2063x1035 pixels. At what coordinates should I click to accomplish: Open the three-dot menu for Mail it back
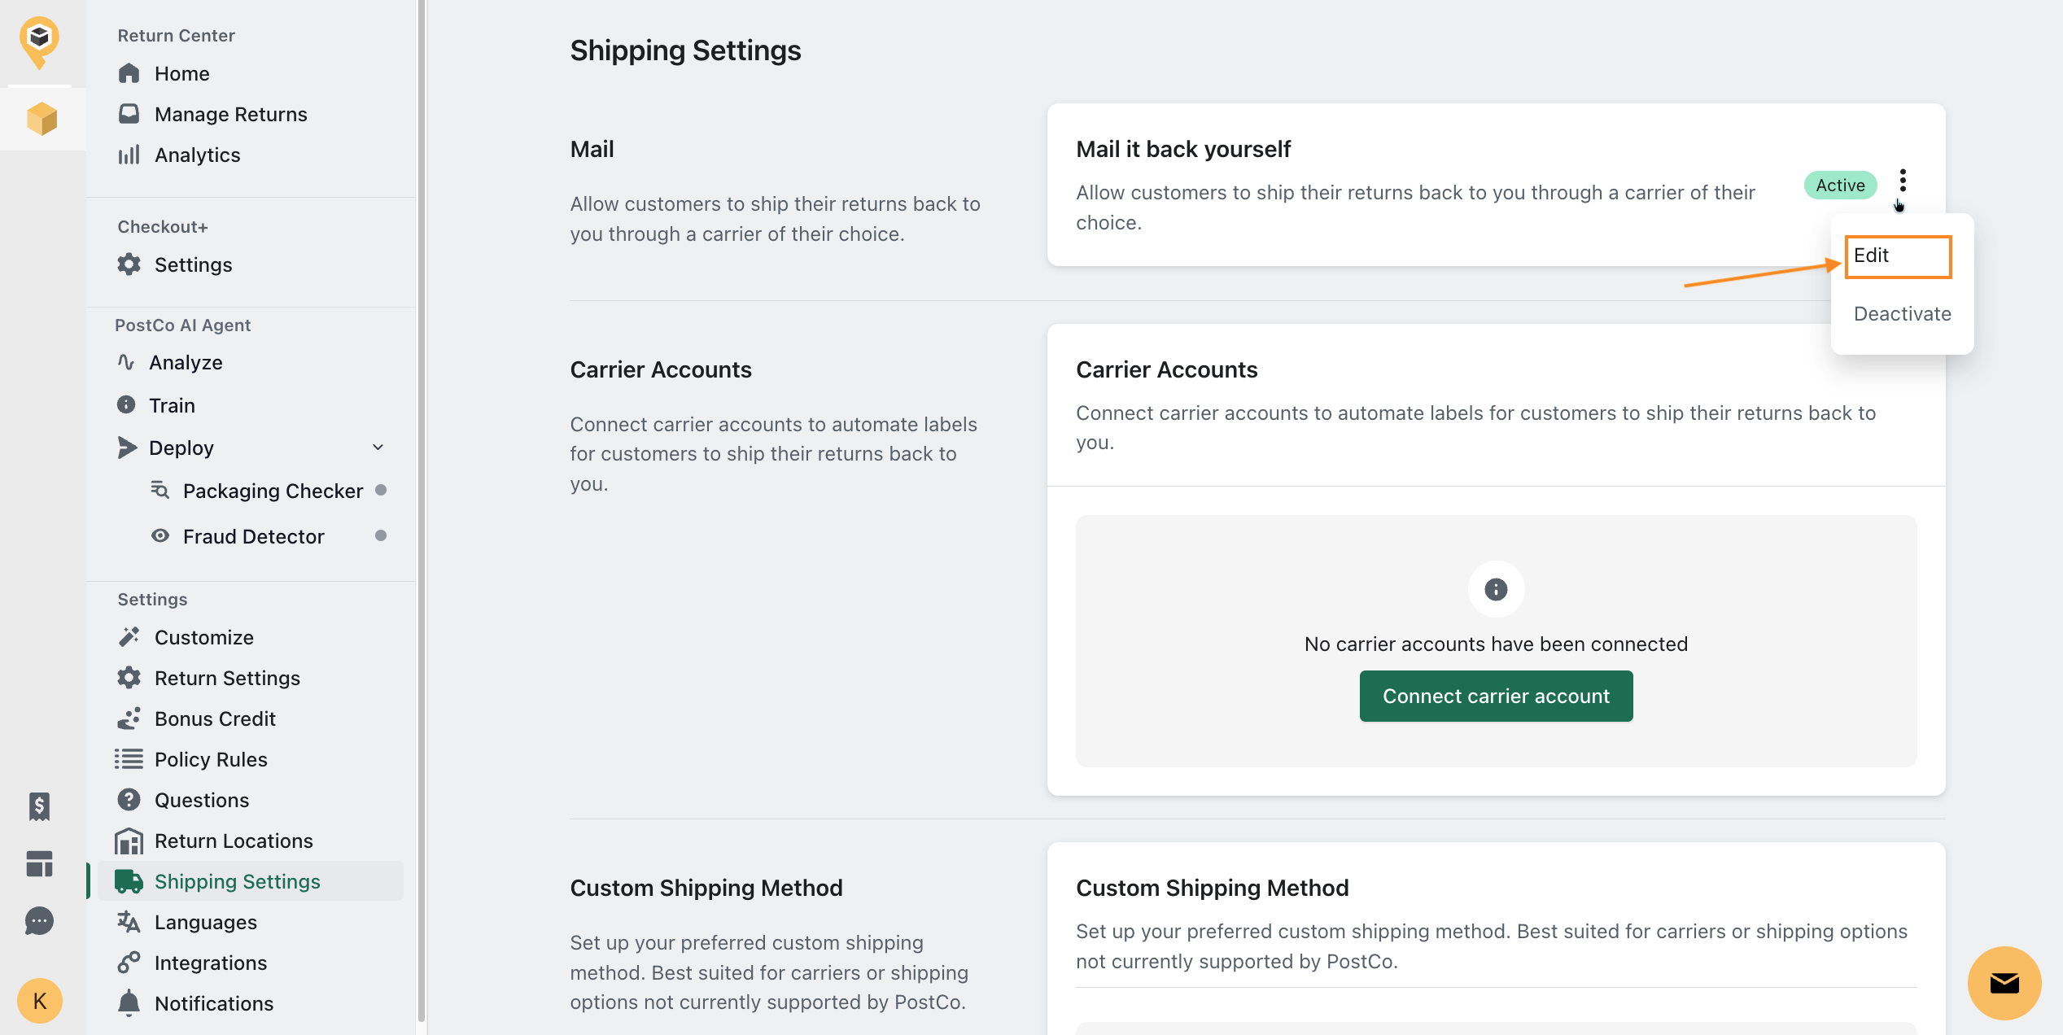click(1902, 181)
